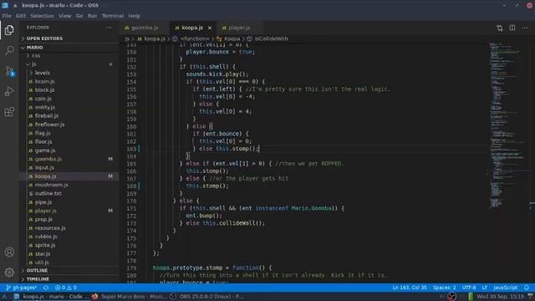Click the isCollideWith breadcrumb segment
The width and height of the screenshot is (535, 301).
point(267,39)
